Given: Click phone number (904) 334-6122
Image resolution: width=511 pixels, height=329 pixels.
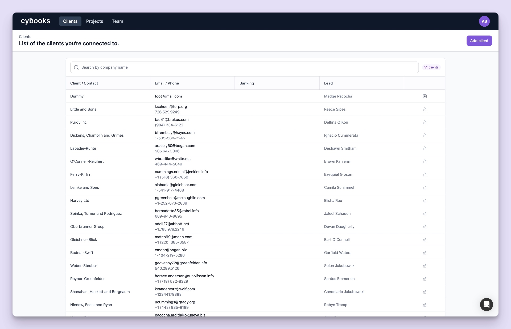Looking at the screenshot, I should (169, 125).
